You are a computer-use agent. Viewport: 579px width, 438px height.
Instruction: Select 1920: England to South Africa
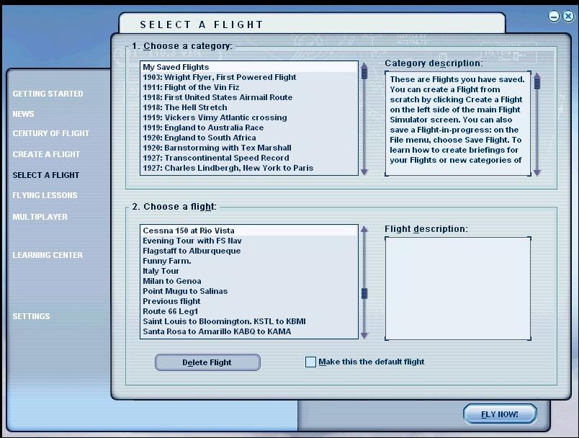[x=249, y=138]
